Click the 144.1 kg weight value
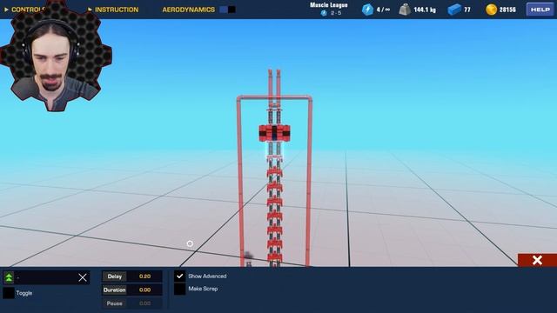This screenshot has height=313, width=557. point(425,10)
